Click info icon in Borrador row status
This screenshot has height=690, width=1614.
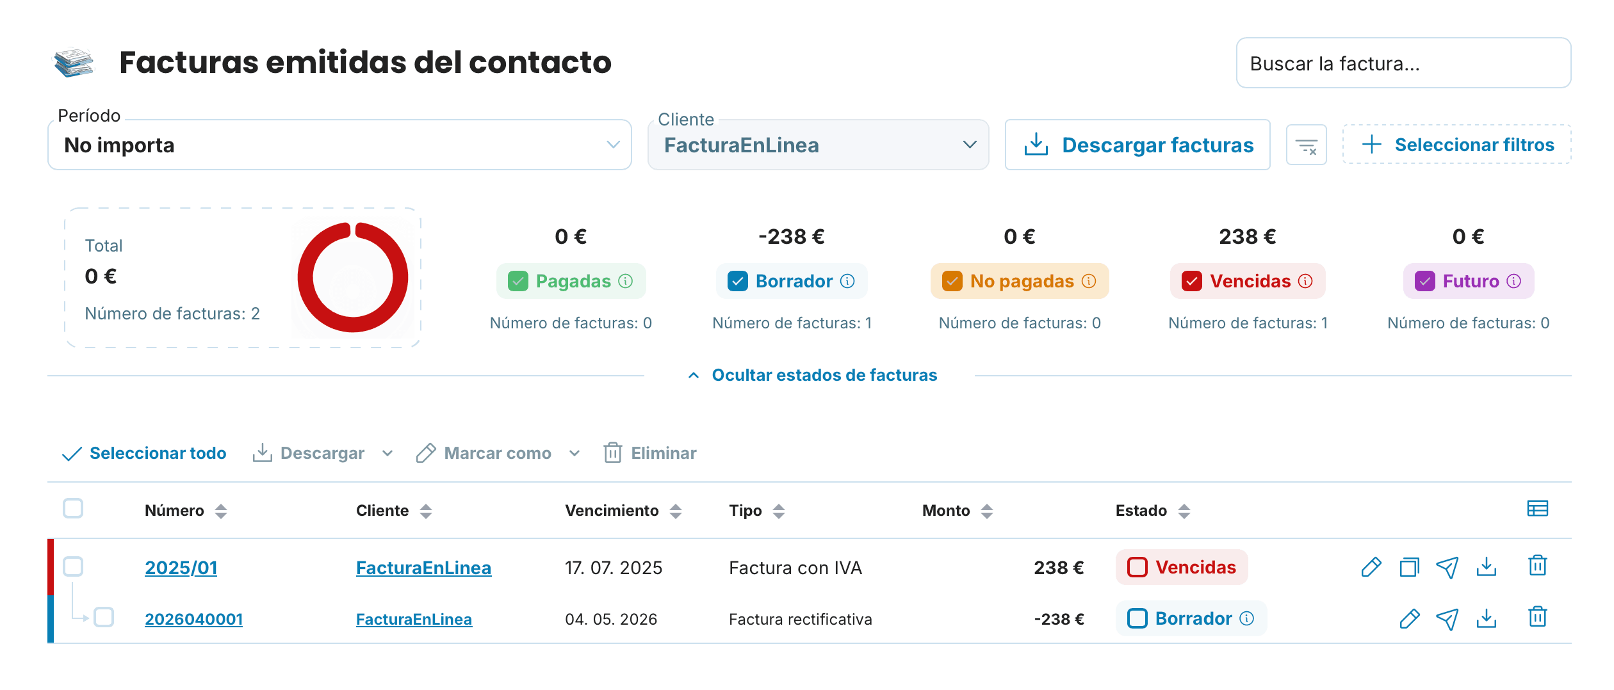pos(1247,618)
